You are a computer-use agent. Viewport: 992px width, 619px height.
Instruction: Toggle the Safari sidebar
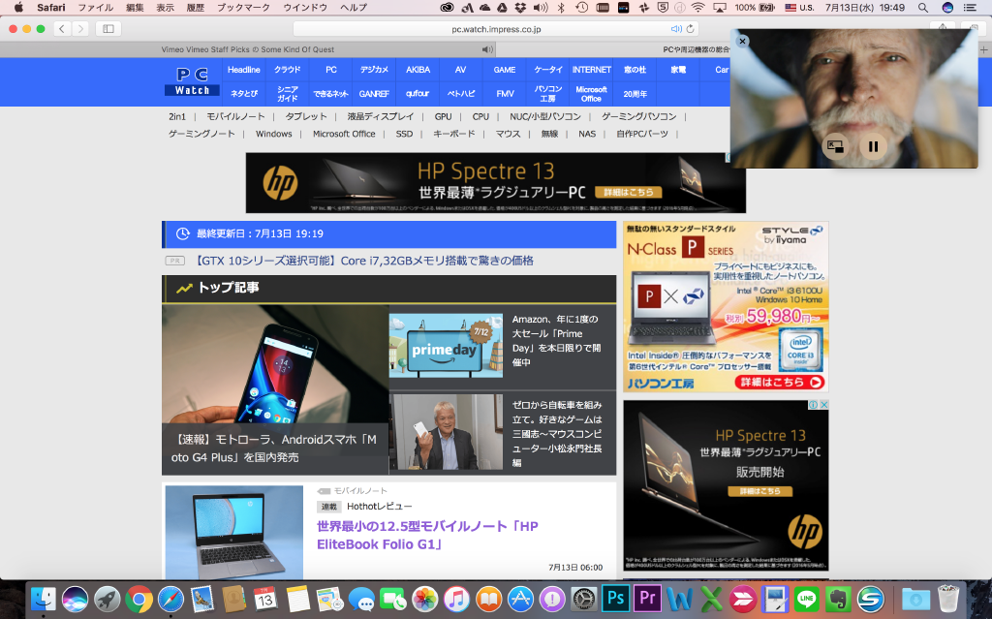(107, 29)
